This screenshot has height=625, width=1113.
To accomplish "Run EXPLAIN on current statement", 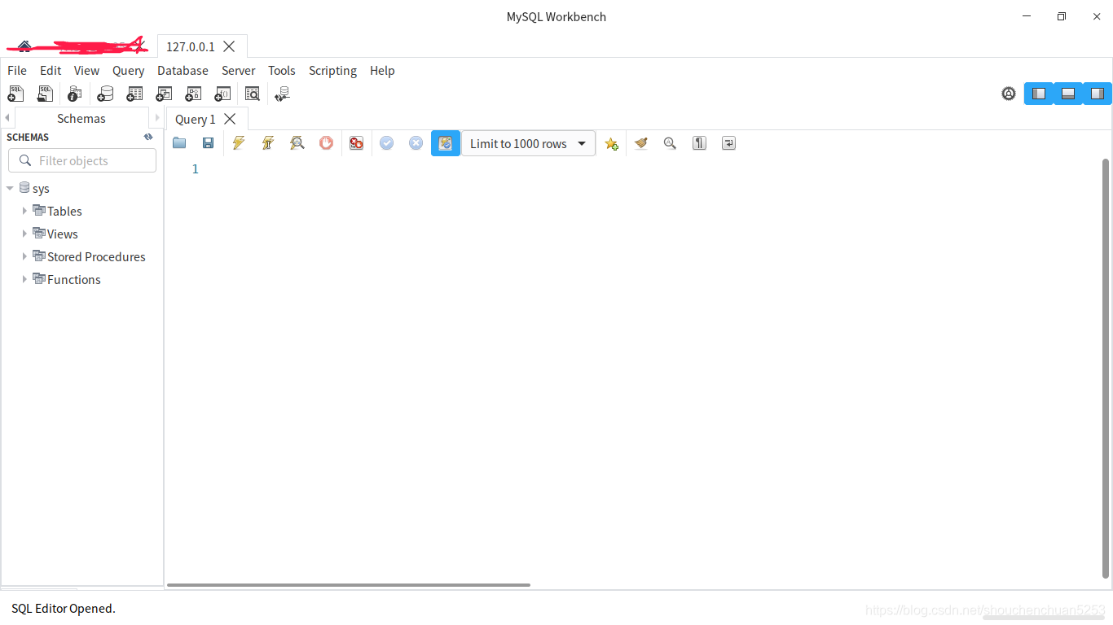I will (297, 143).
